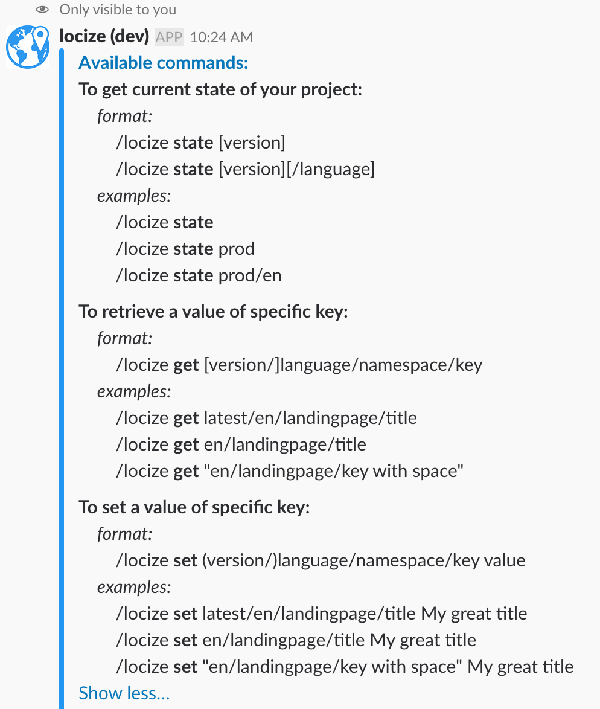Click "To get current state of your project" heading
This screenshot has height=709, width=600.
[x=220, y=89]
